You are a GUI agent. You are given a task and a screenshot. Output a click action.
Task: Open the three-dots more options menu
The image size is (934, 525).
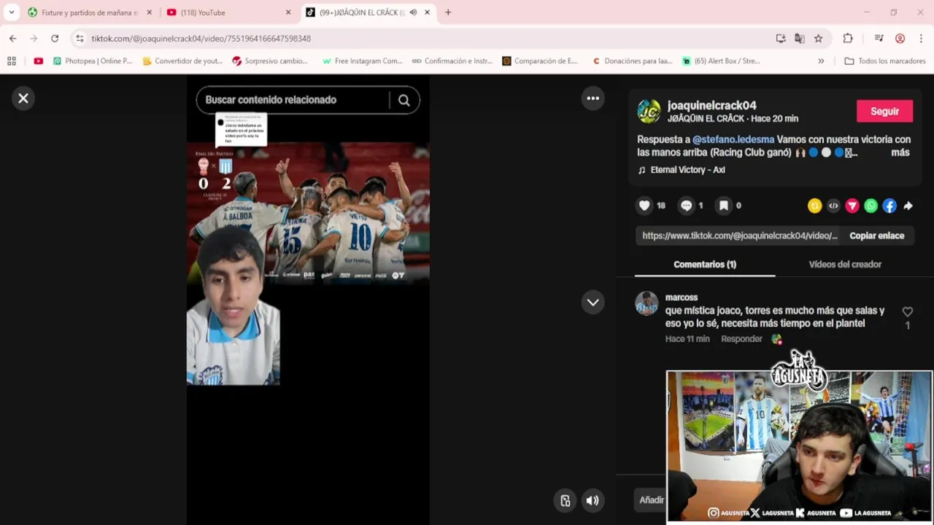click(593, 98)
